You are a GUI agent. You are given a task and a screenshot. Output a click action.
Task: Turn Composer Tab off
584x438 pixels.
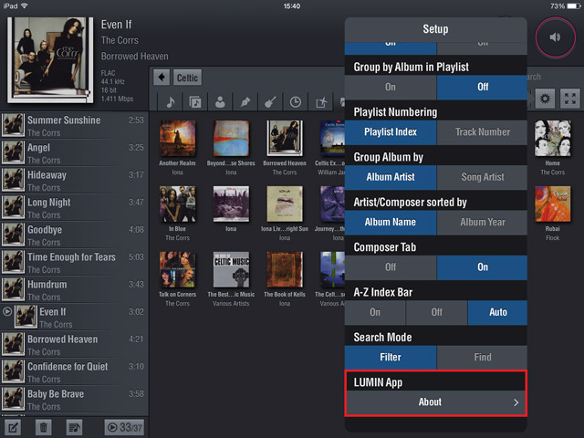tap(391, 267)
